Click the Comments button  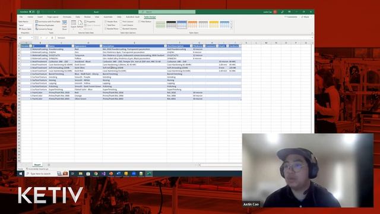[291, 17]
